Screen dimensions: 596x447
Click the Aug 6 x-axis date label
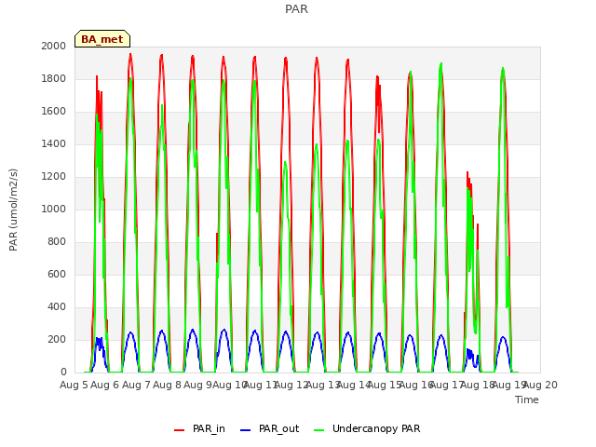point(105,385)
